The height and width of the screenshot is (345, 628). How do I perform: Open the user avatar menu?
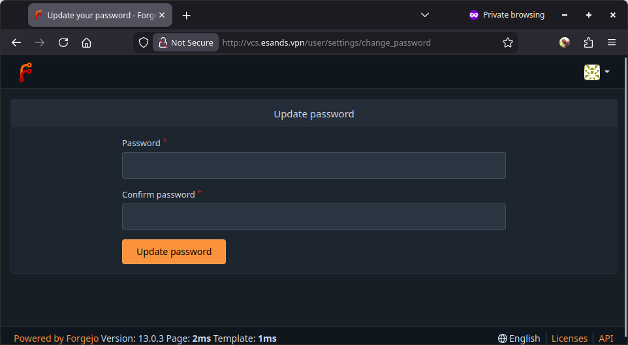tap(597, 72)
